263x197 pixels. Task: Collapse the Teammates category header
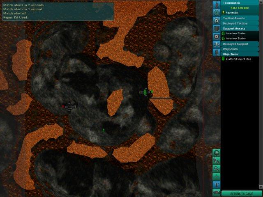click(x=240, y=3)
